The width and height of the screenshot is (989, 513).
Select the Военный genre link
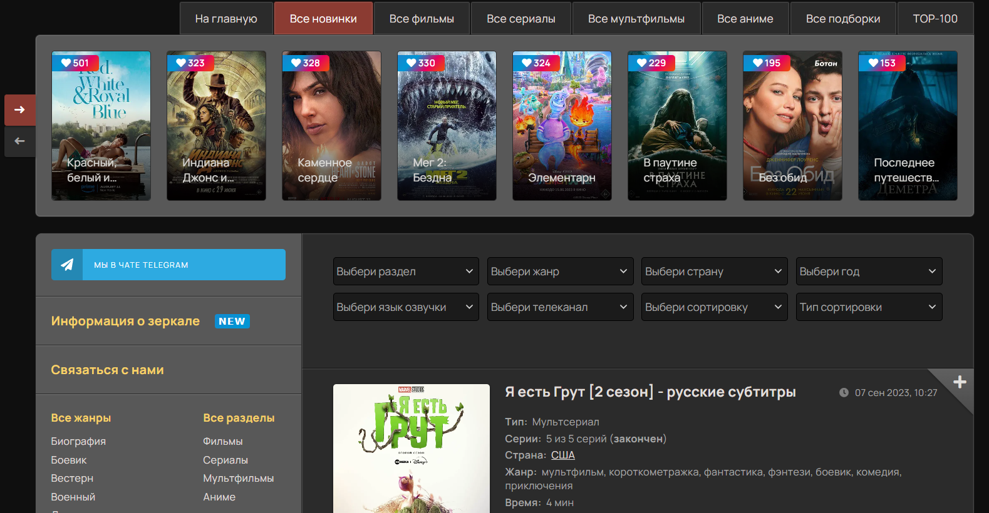pos(73,497)
